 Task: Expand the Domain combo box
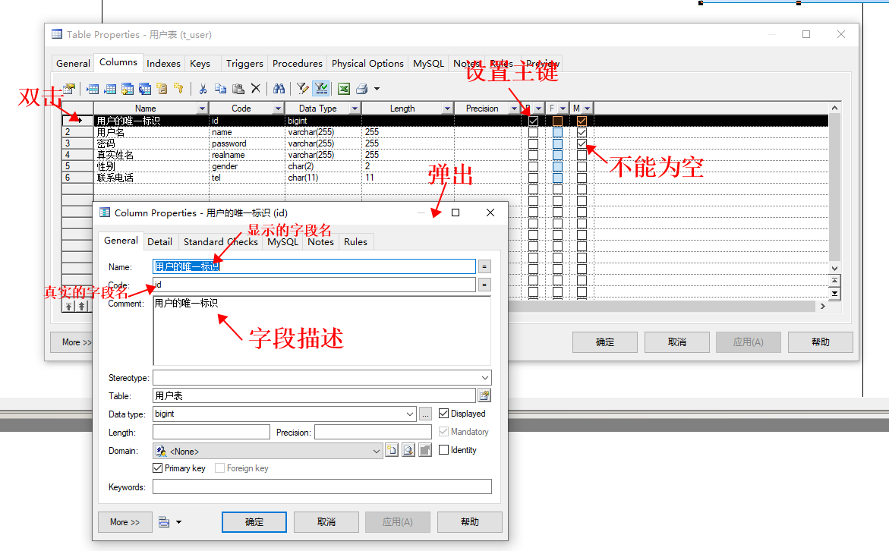point(377,451)
